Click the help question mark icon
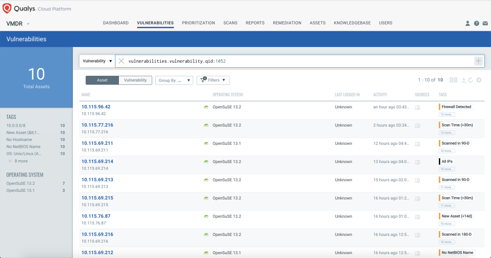491x258 pixels. (476, 23)
